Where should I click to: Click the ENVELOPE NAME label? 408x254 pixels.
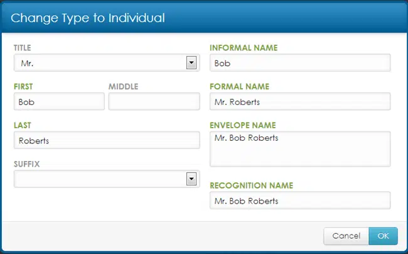pyautogui.click(x=242, y=125)
